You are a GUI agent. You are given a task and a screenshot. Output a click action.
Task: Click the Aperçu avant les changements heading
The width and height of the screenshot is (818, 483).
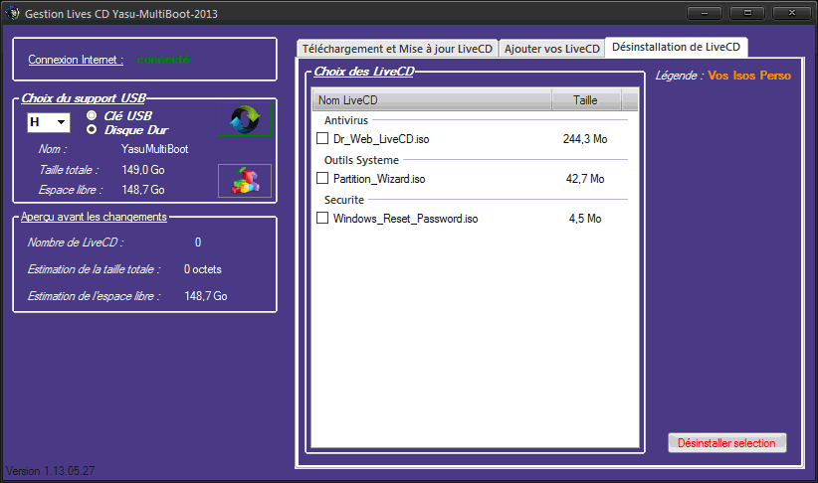[94, 217]
